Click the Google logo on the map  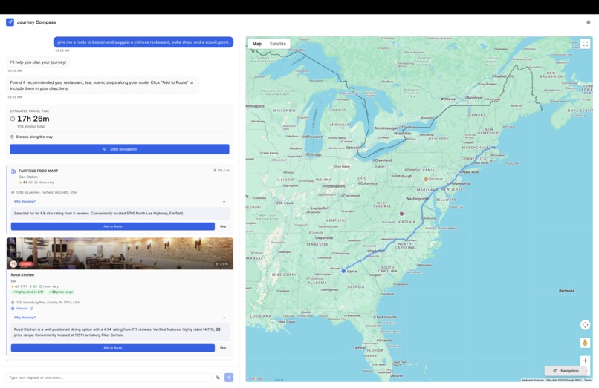pyautogui.click(x=255, y=378)
